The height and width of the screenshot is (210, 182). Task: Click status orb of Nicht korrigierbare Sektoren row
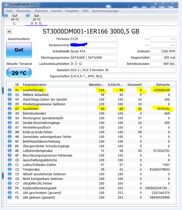pyautogui.click(x=10, y=179)
